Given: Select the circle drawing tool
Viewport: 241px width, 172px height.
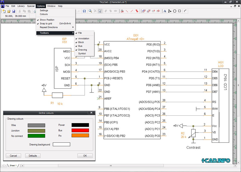Looking at the screenshot, I should pyautogui.click(x=175, y=11).
